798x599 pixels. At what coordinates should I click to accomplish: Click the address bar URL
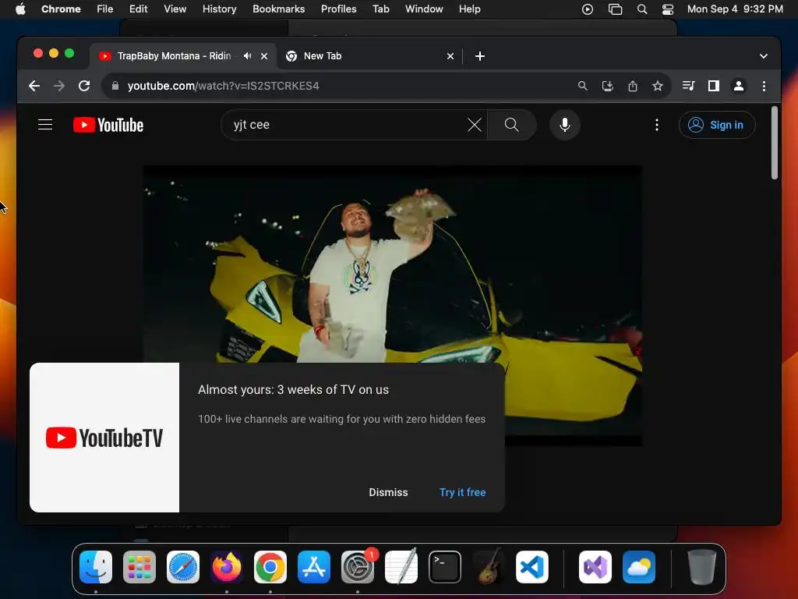224,86
